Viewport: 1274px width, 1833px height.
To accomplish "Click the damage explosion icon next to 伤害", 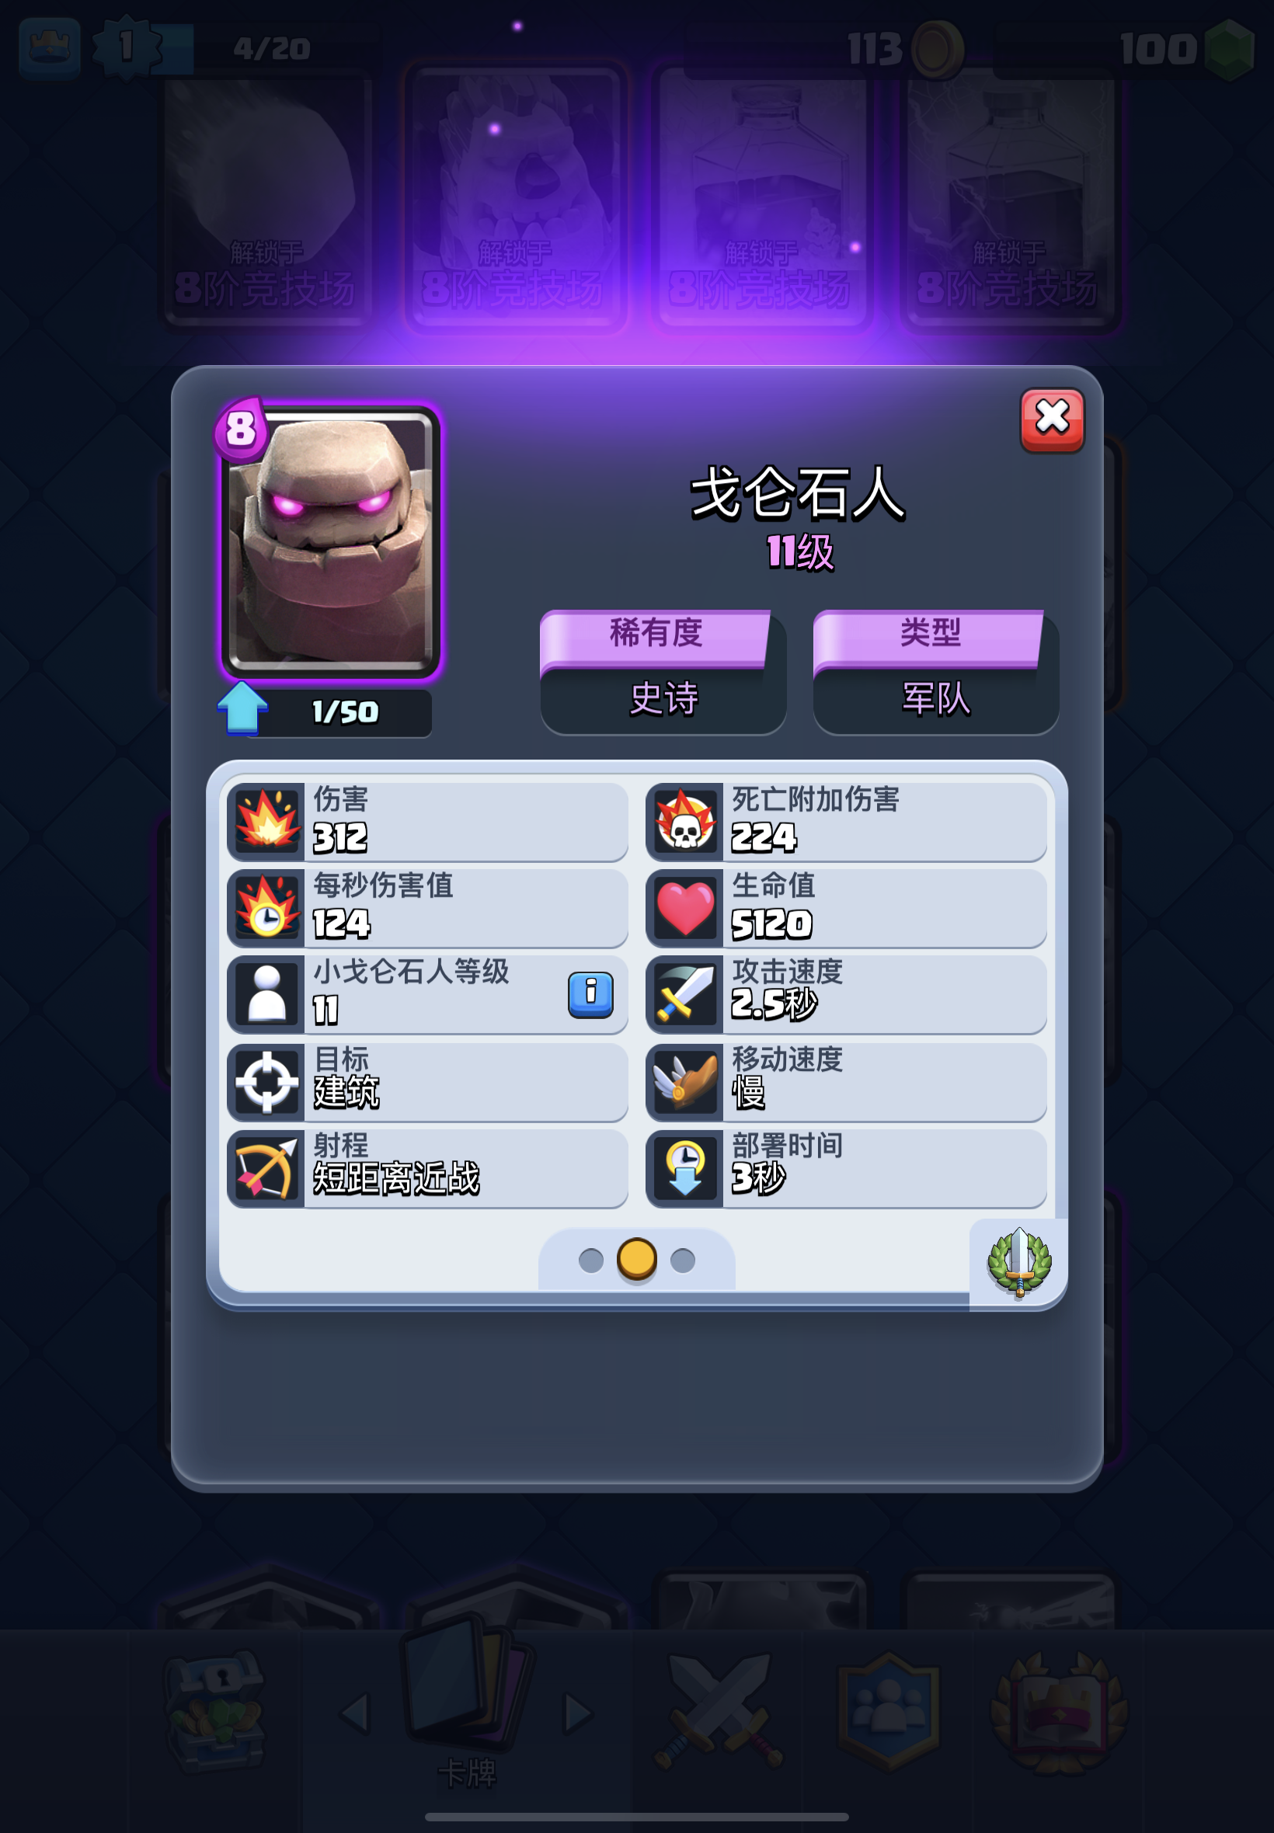I will (x=266, y=820).
